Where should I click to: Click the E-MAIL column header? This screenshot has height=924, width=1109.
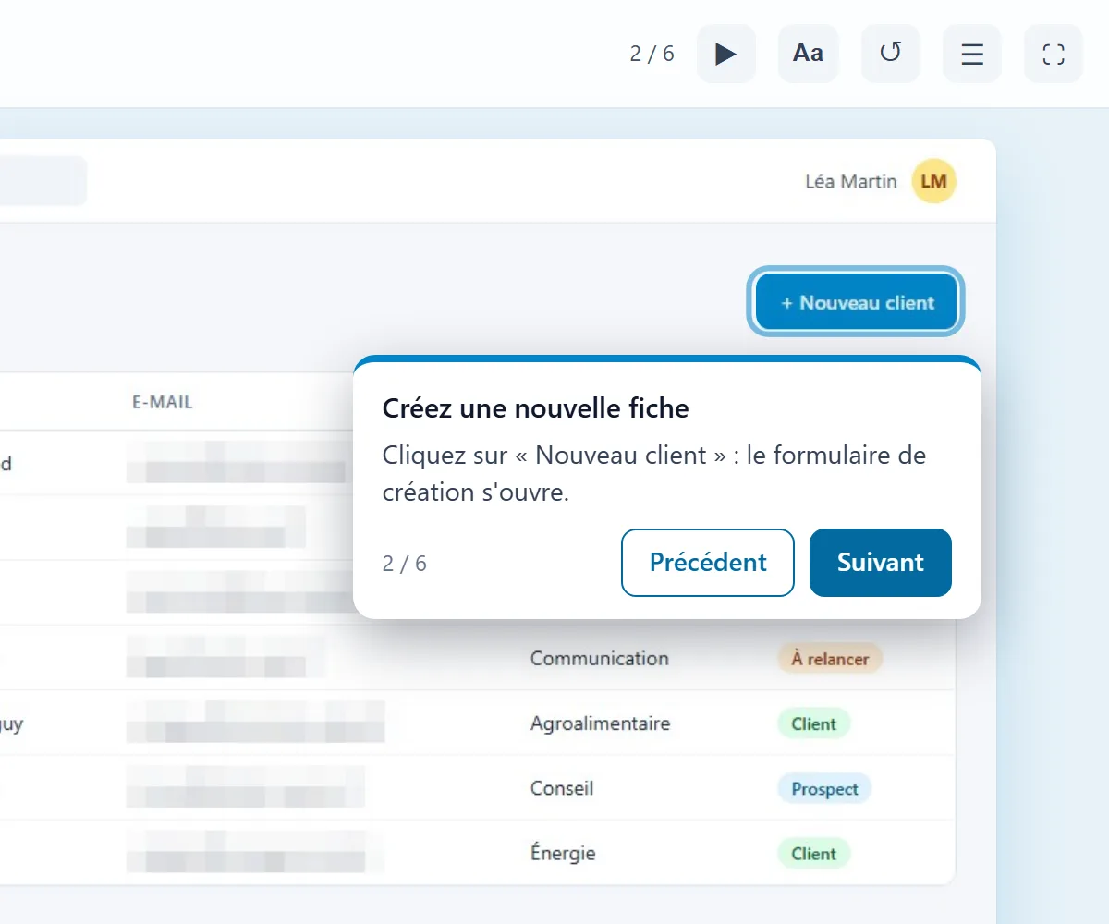click(x=162, y=402)
